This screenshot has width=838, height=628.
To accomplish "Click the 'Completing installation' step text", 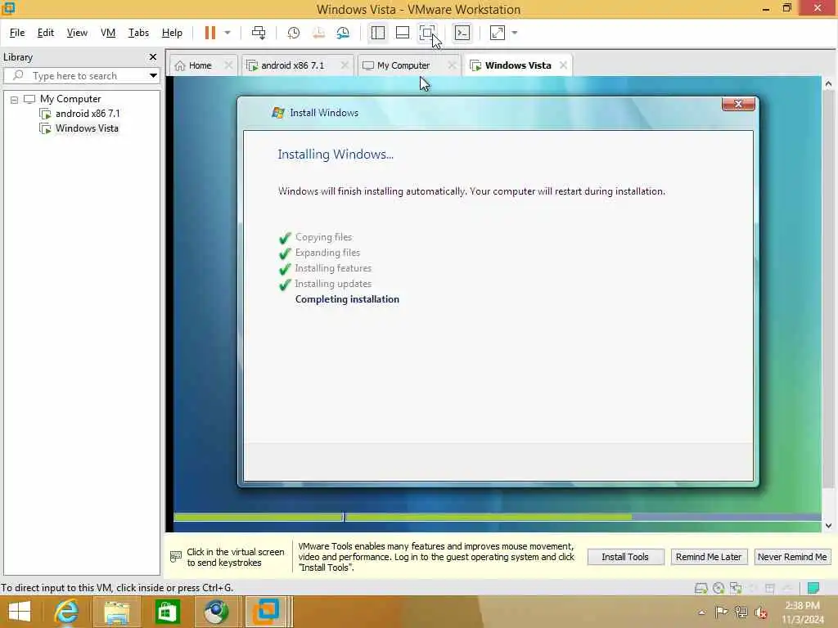I will [x=347, y=299].
